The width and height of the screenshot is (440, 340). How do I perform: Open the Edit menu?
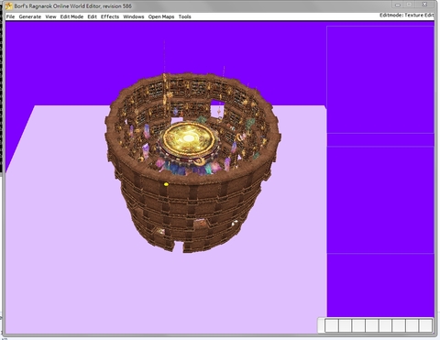(x=92, y=16)
